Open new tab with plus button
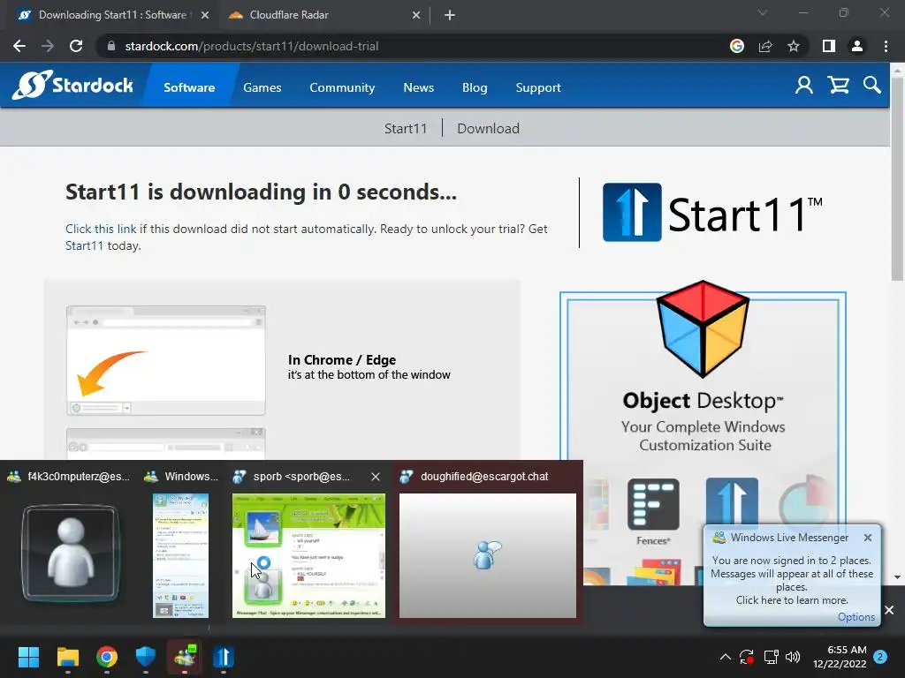The height and width of the screenshot is (678, 905). coord(450,15)
